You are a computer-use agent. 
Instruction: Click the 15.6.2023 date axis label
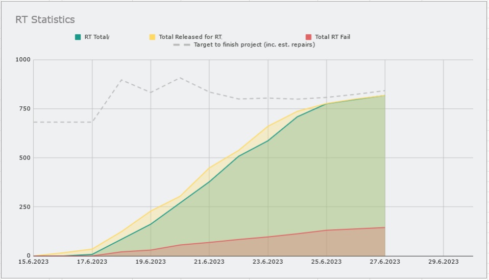coord(33,262)
